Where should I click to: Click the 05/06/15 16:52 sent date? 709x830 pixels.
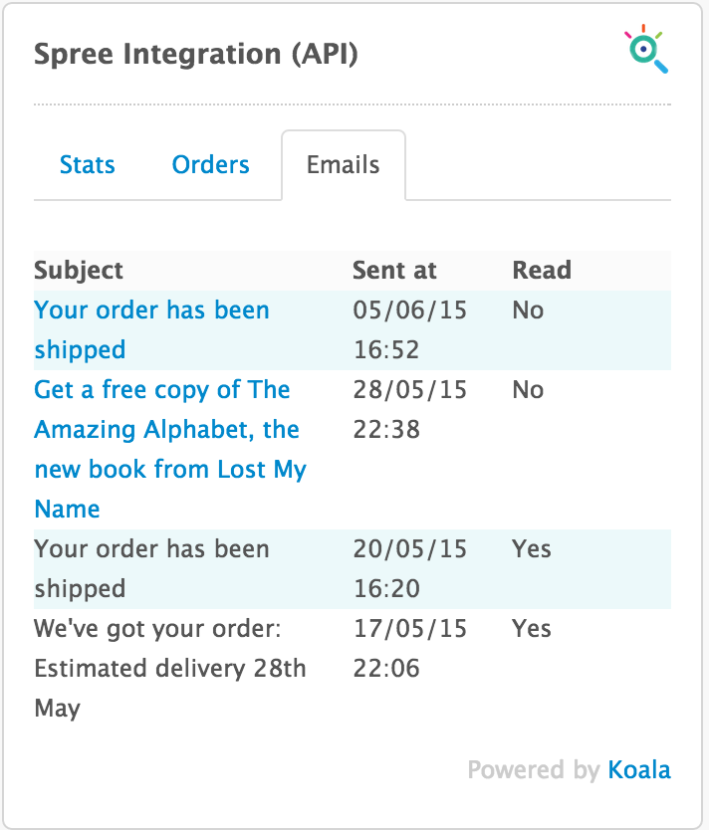pos(409,329)
